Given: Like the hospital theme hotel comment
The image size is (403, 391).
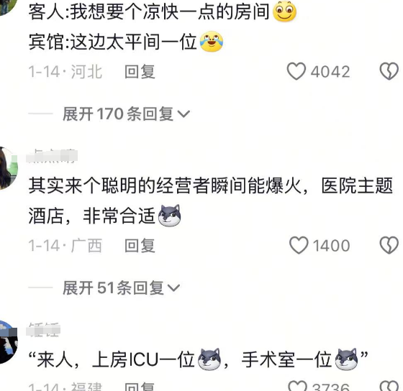Looking at the screenshot, I should point(299,245).
